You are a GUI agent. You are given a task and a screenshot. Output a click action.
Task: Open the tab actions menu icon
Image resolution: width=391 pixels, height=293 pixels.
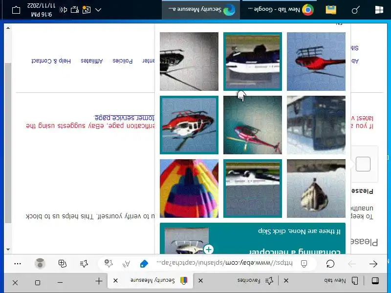(x=375, y=281)
